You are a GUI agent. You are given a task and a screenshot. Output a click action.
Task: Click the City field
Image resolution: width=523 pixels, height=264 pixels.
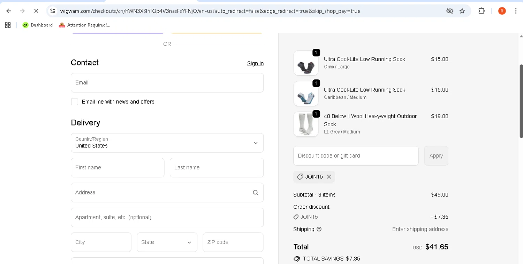point(101,242)
